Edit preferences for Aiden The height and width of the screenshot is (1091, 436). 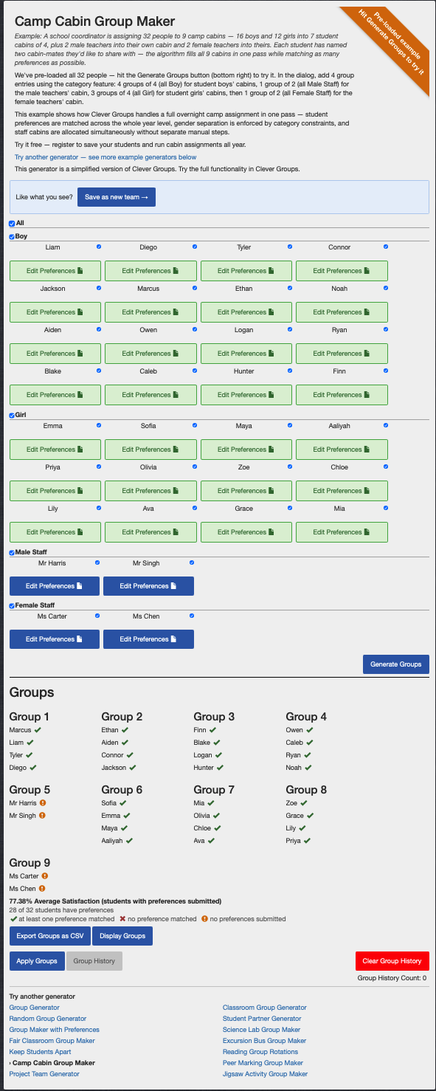coord(55,354)
